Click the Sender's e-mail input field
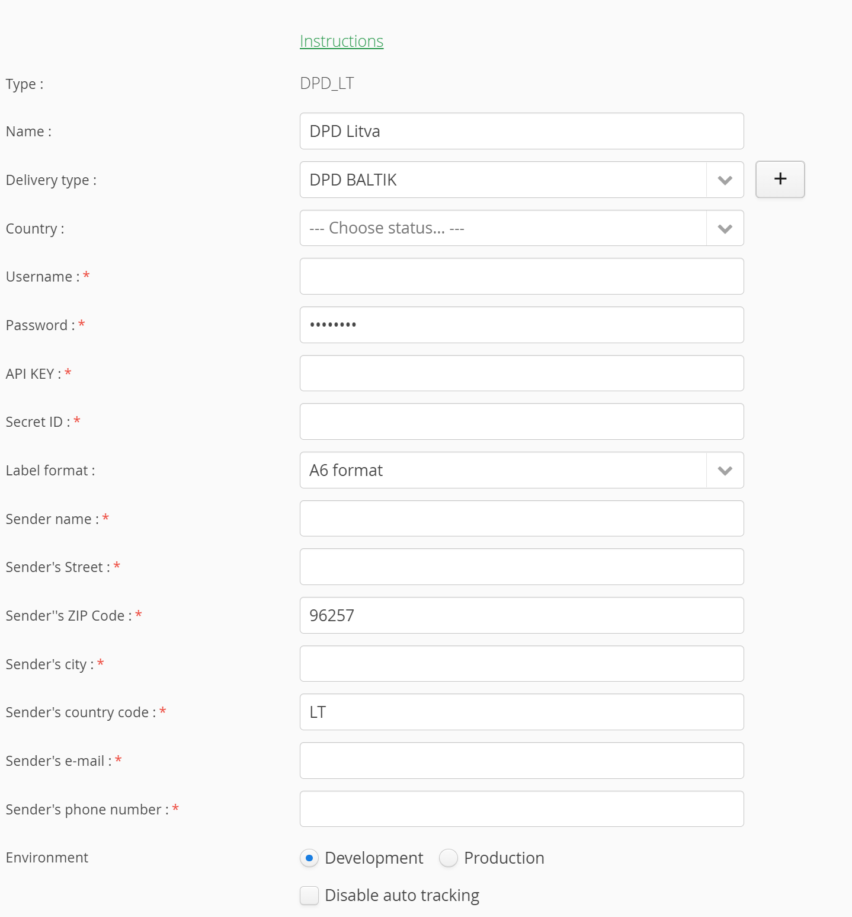 [521, 761]
